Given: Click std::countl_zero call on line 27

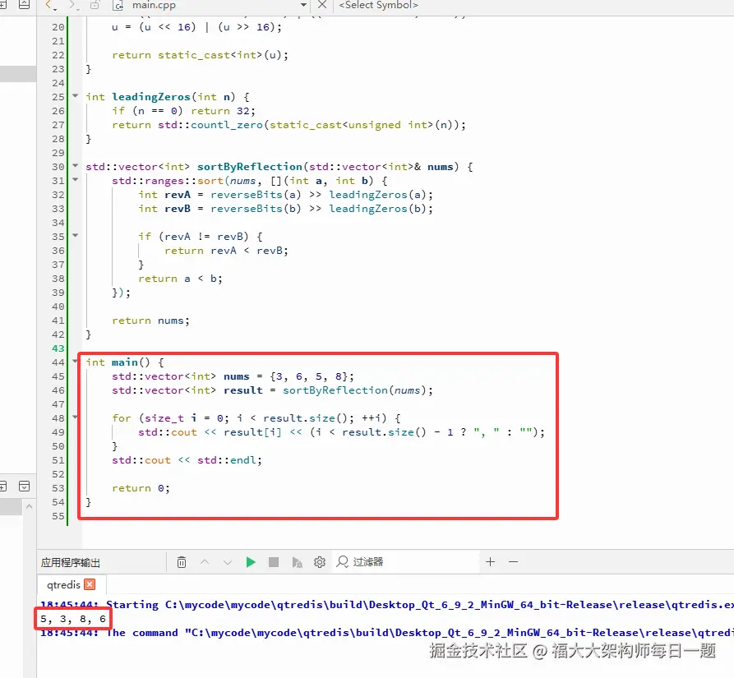Looking at the screenshot, I should (x=210, y=125).
